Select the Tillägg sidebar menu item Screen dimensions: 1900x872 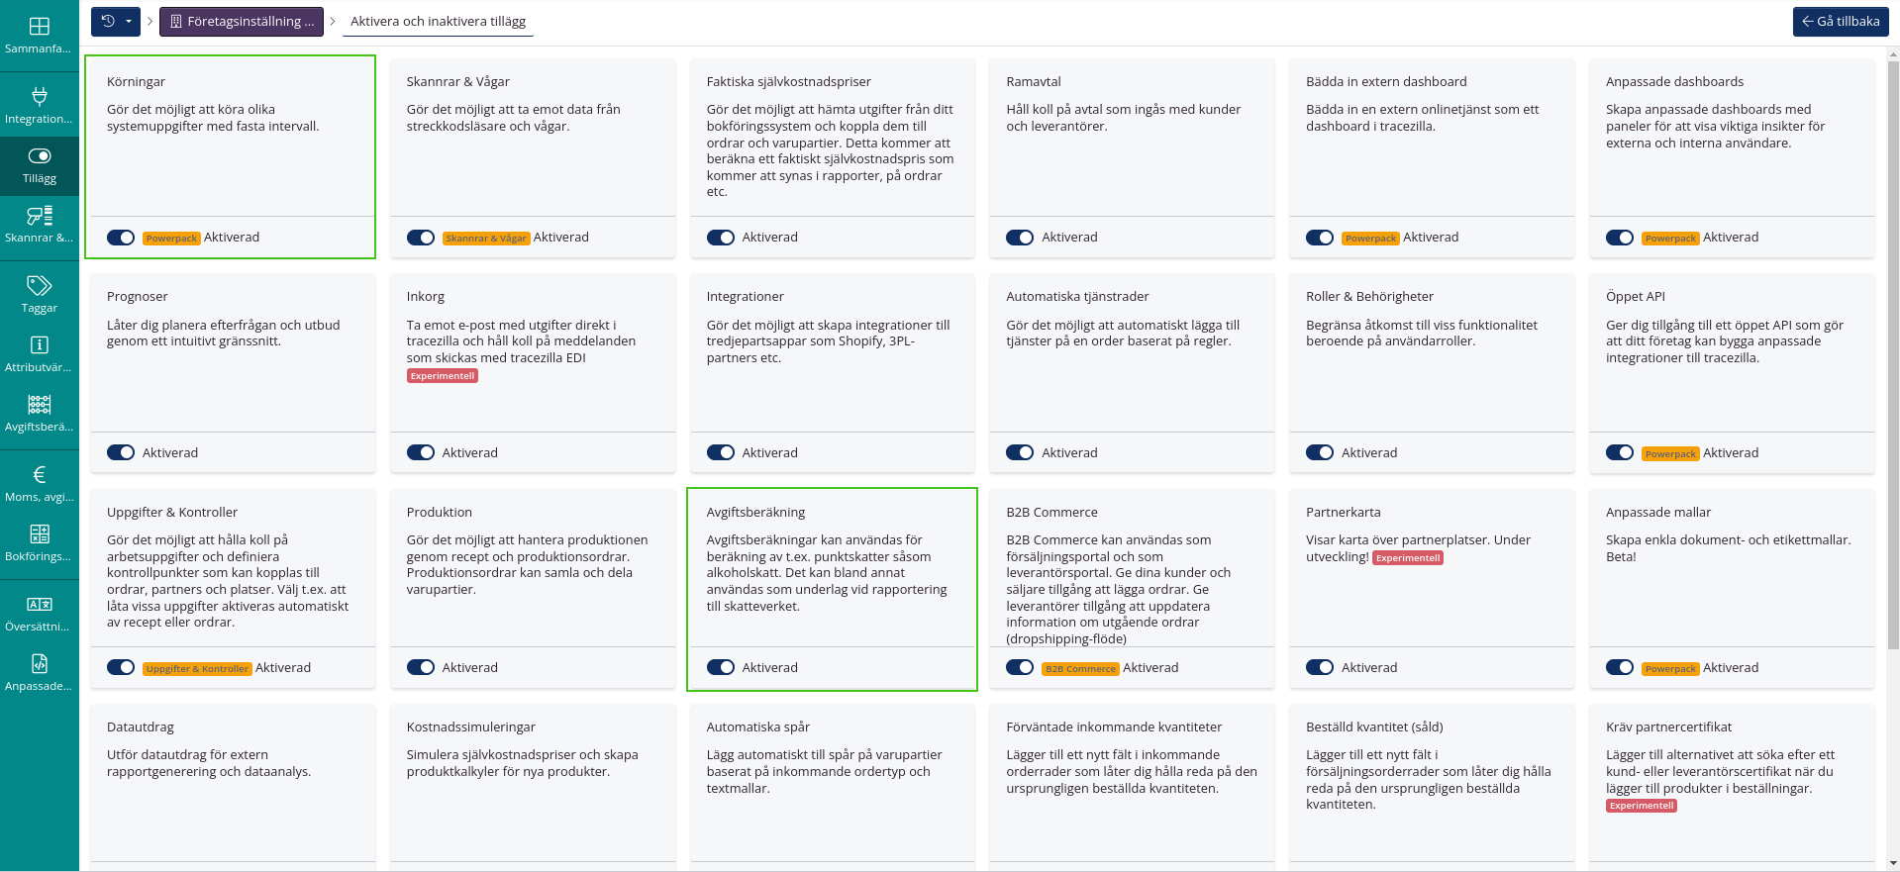(40, 164)
